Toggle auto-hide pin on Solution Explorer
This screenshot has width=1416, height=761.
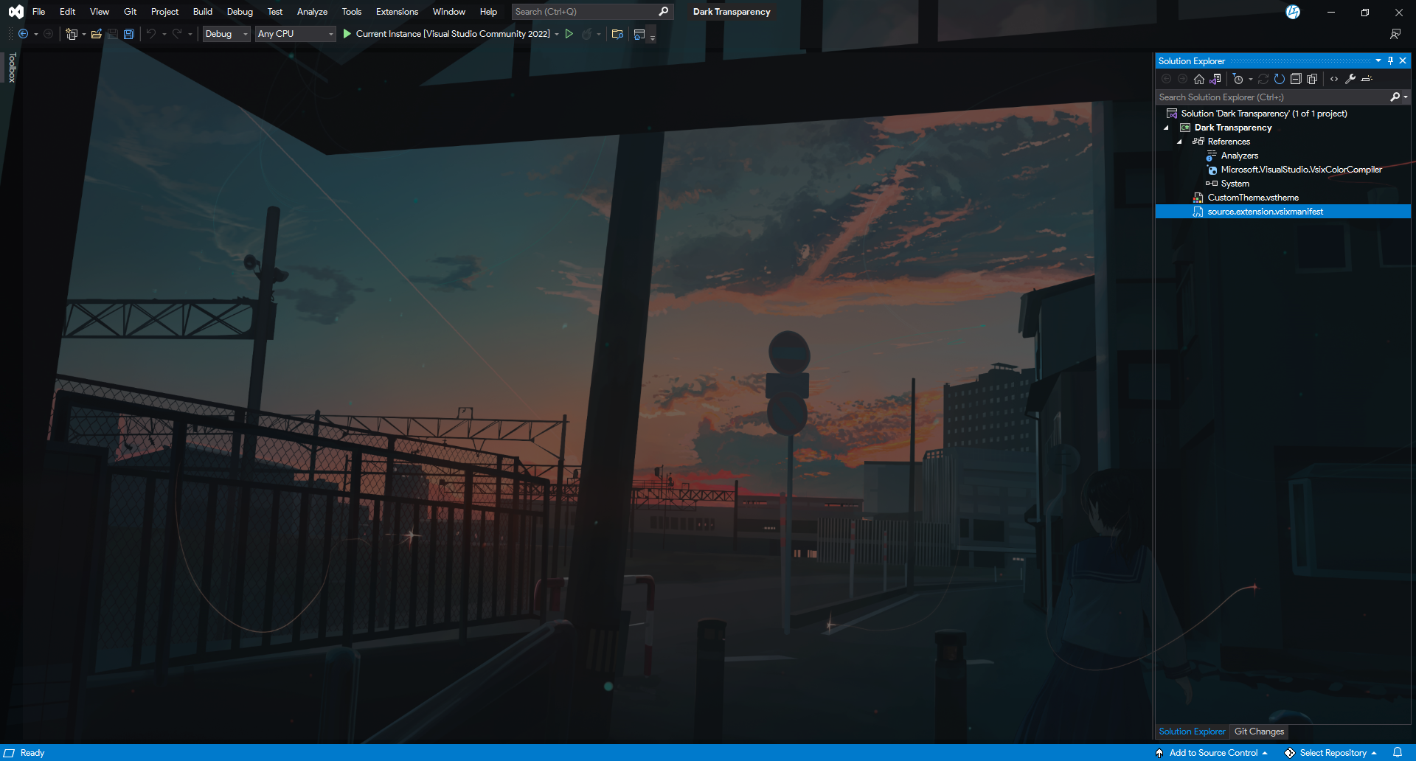click(1390, 60)
